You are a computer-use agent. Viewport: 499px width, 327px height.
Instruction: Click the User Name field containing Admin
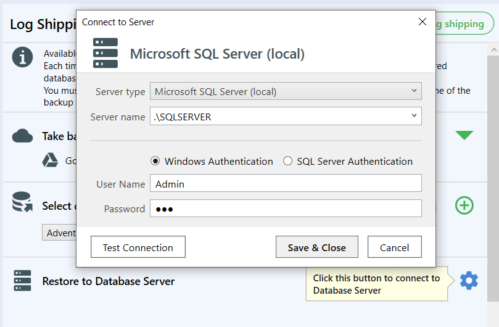click(286, 183)
